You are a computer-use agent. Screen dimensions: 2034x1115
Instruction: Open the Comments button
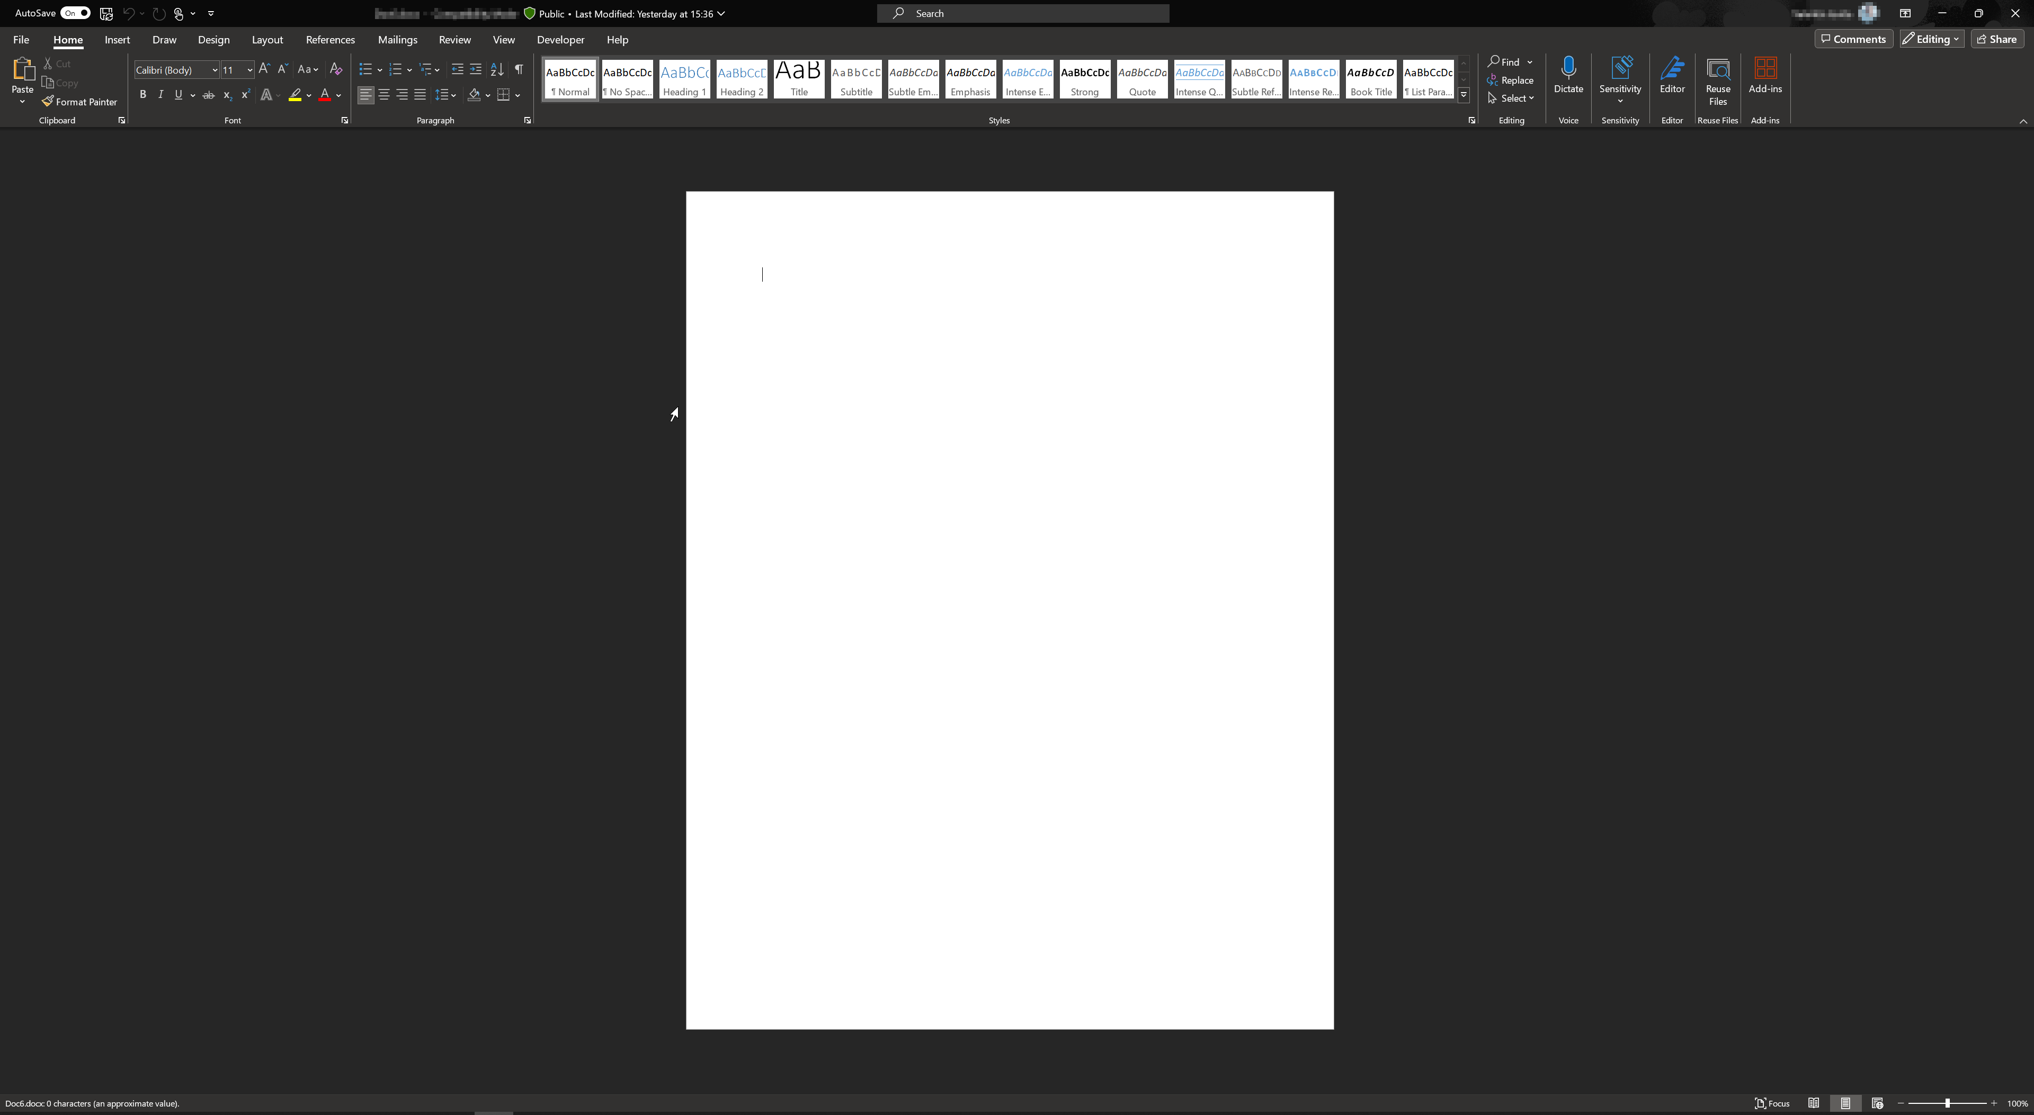pyautogui.click(x=1852, y=39)
